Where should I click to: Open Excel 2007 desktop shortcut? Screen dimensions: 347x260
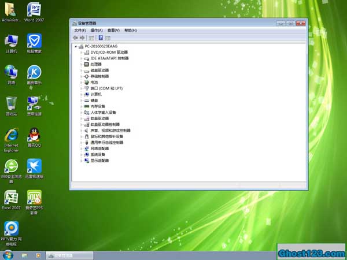click(12, 200)
